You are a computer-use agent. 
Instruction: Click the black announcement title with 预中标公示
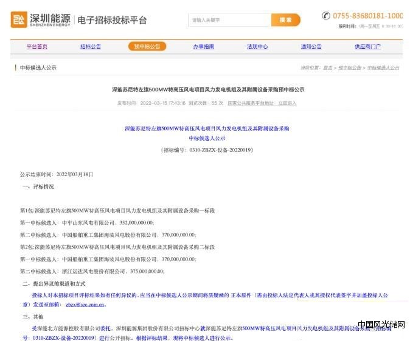click(x=208, y=90)
